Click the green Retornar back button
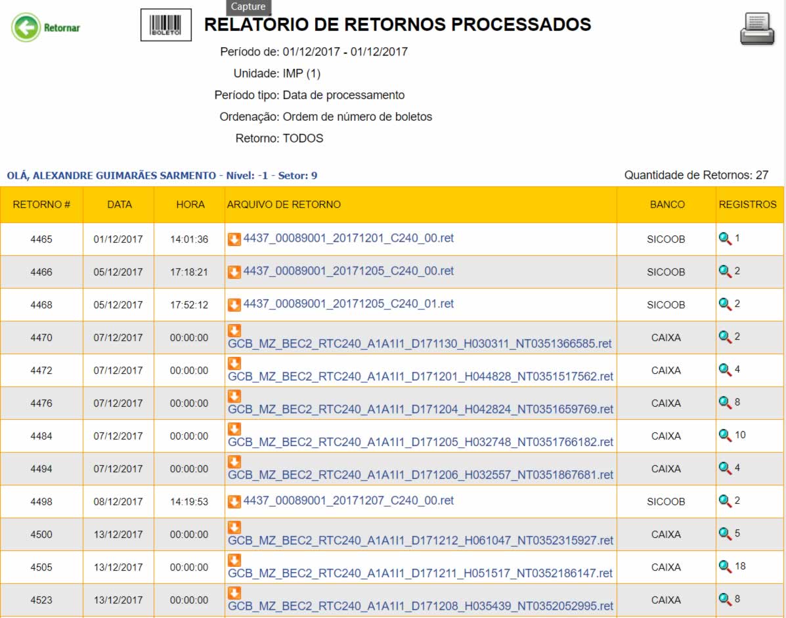 tap(45, 28)
